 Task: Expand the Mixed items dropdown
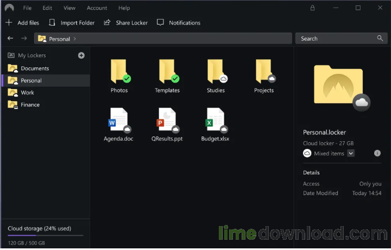pos(351,153)
